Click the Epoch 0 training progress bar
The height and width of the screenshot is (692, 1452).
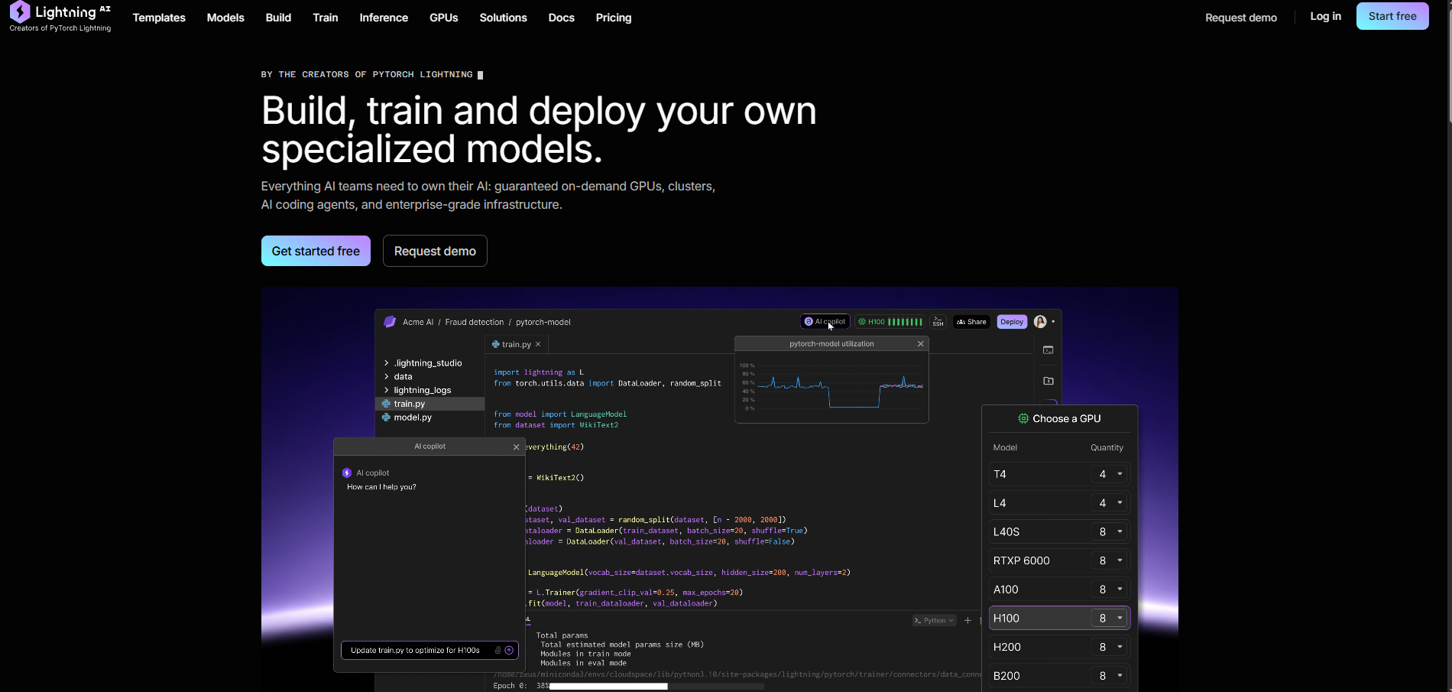coord(656,687)
